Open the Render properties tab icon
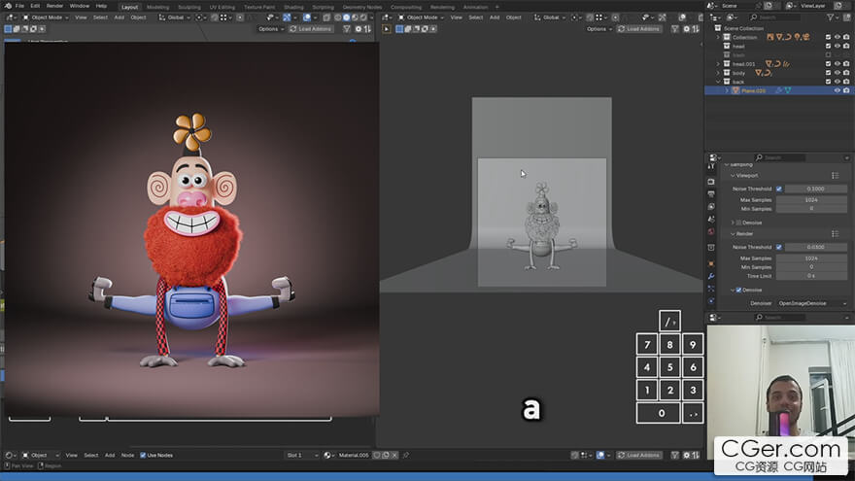Viewport: 855px width, 481px height. click(711, 181)
